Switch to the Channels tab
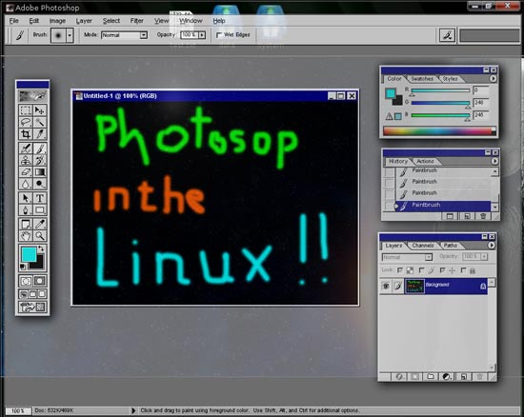The width and height of the screenshot is (524, 417). pos(423,246)
